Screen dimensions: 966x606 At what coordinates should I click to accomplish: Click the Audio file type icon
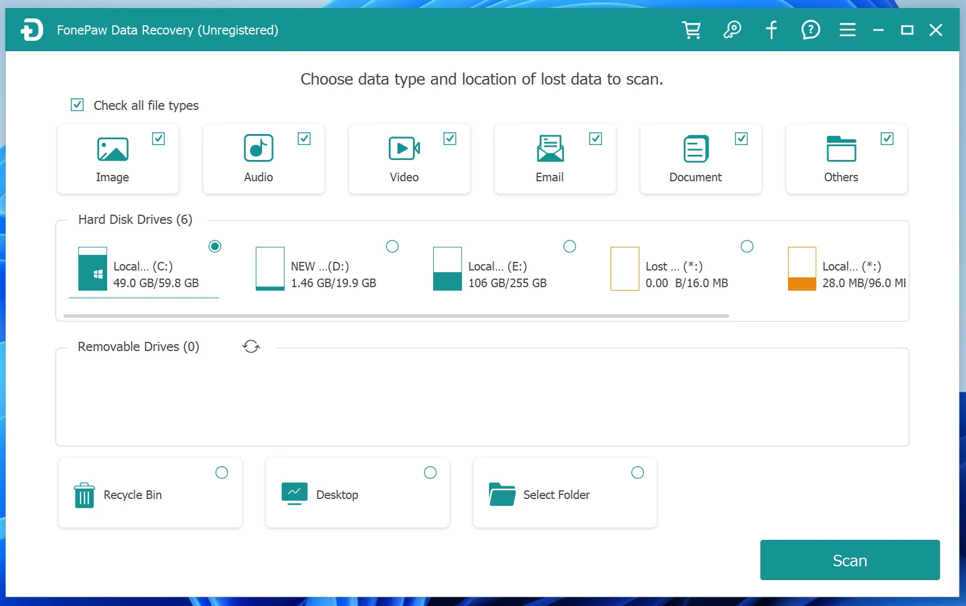tap(259, 148)
